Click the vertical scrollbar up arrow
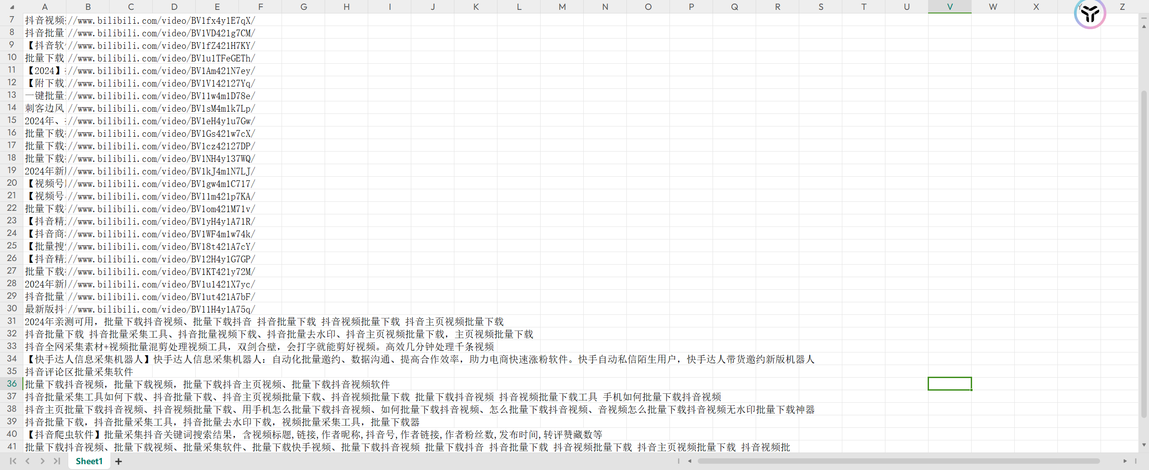 click(1144, 27)
